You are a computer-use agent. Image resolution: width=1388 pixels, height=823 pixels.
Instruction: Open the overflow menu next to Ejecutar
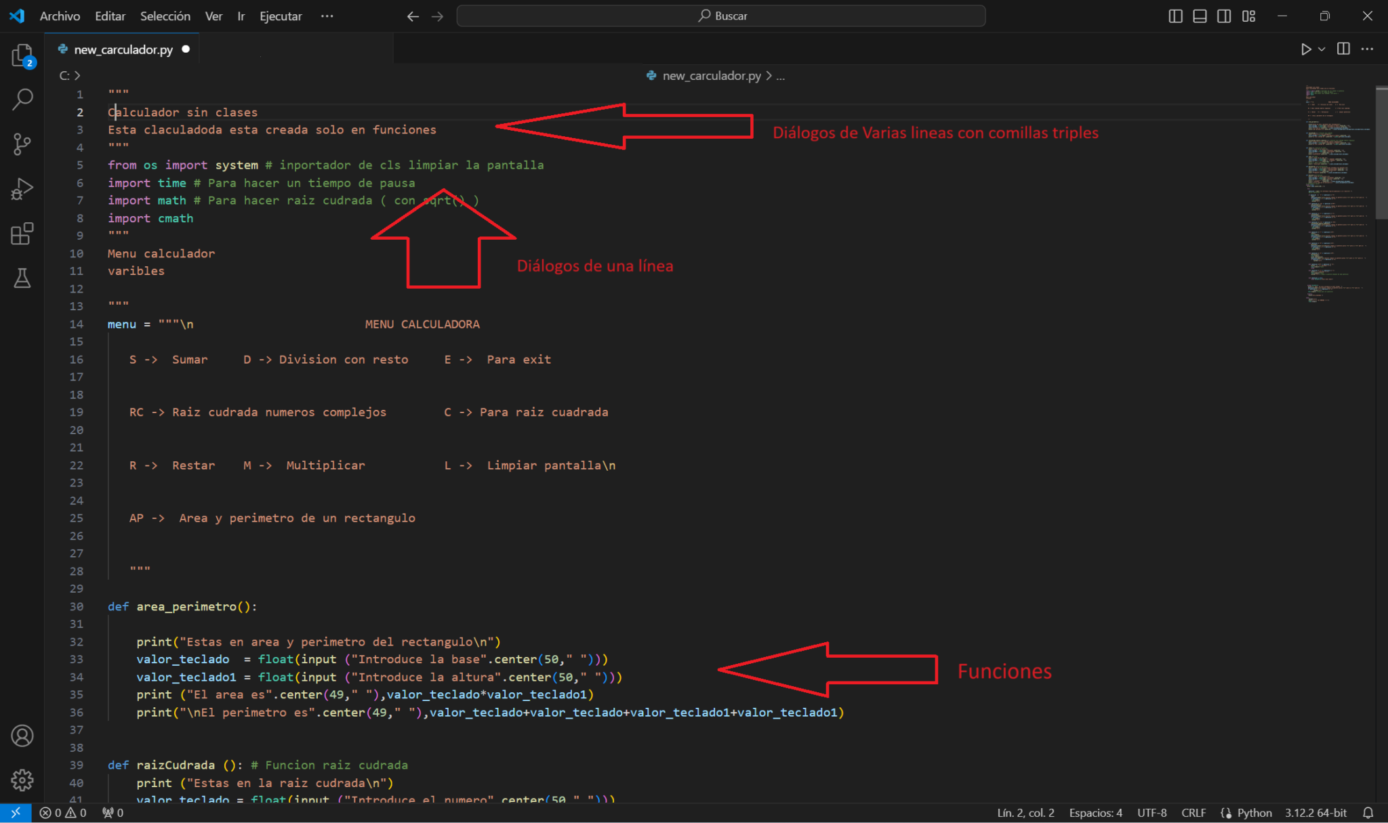(x=327, y=16)
